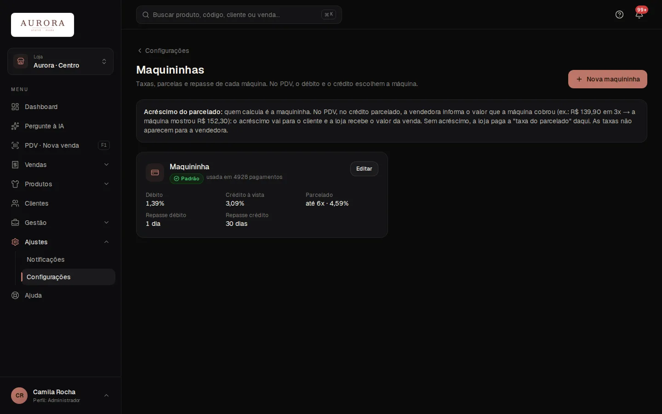Click the sparkle icon for Pergunte à IA
Viewport: 662px width, 414px height.
pos(15,126)
